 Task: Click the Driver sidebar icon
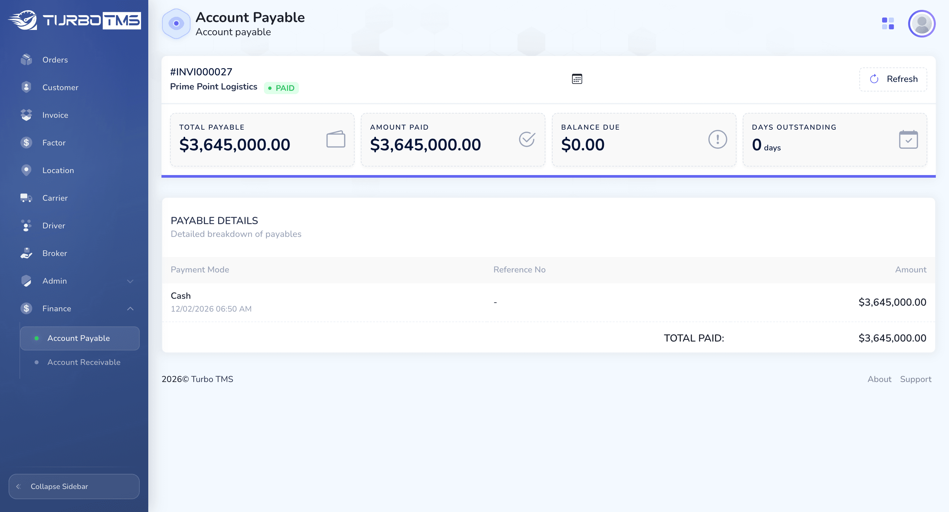26,225
